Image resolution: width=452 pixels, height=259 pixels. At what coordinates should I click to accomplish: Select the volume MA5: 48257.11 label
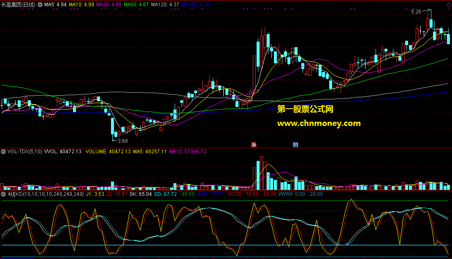[x=150, y=152]
